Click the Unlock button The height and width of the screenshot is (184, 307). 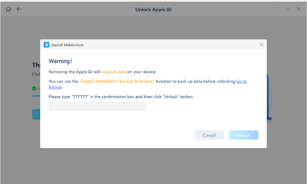coord(243,135)
